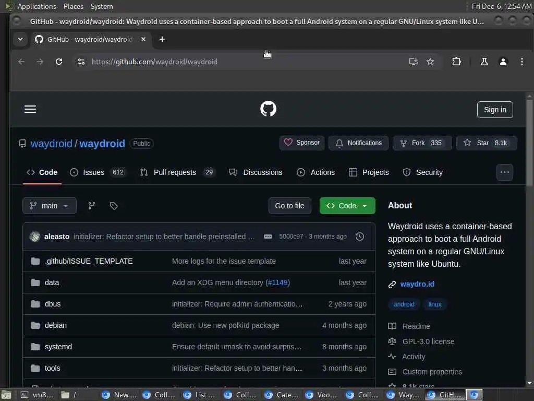
Task: Open Custom properties link
Action: click(432, 372)
